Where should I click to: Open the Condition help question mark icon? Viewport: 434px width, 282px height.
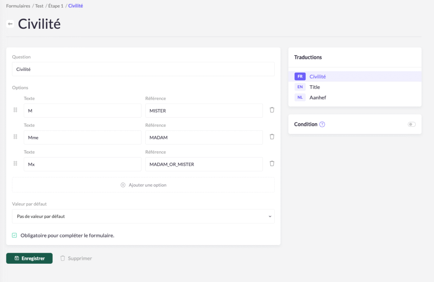(322, 124)
